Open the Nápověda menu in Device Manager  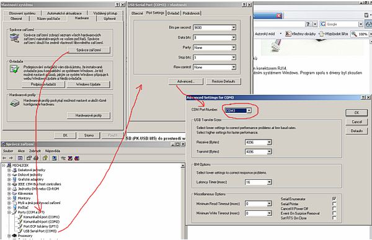[53, 151]
